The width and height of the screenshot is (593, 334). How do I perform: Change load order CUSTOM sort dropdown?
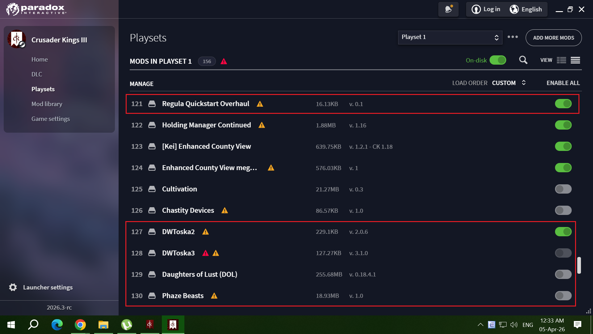click(x=509, y=83)
